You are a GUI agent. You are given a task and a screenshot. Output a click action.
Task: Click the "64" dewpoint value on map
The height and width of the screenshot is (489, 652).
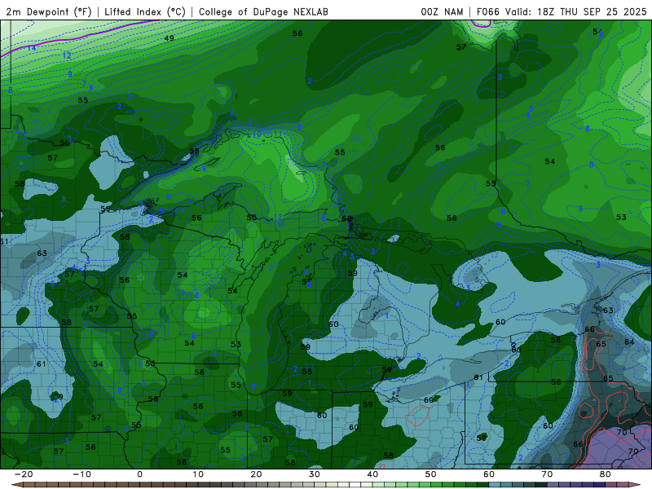[x=629, y=341]
